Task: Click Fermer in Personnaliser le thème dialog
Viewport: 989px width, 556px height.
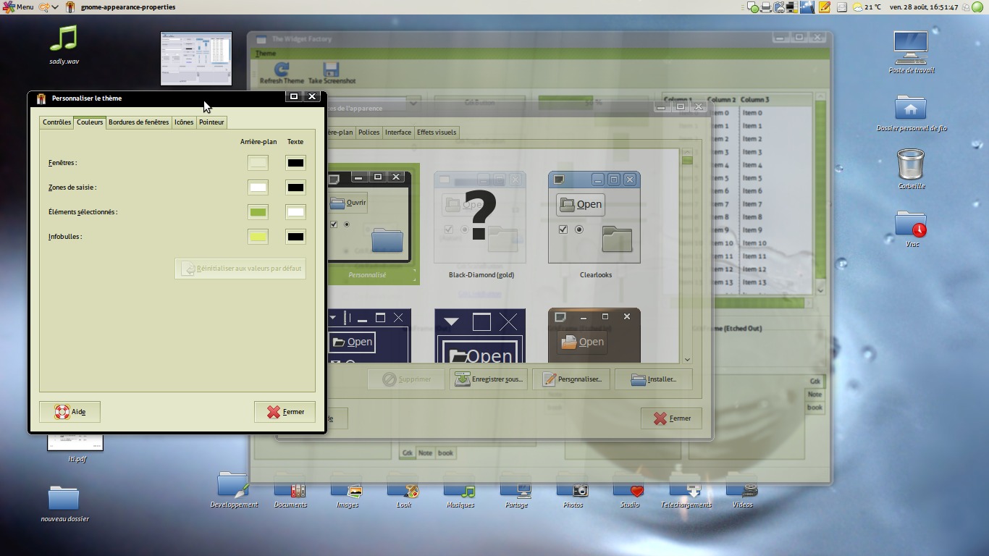Action: (x=285, y=412)
